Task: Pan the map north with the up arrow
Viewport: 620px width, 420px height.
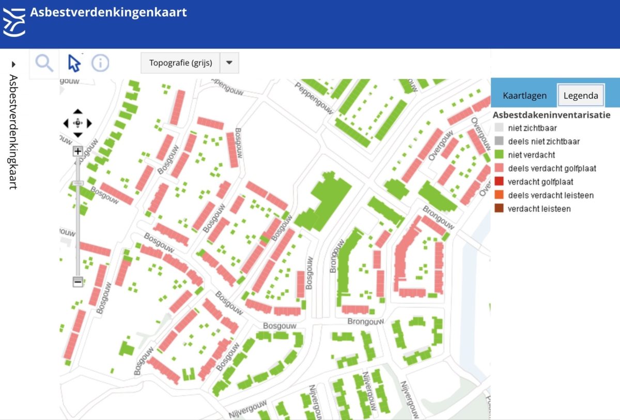Action: [78, 111]
